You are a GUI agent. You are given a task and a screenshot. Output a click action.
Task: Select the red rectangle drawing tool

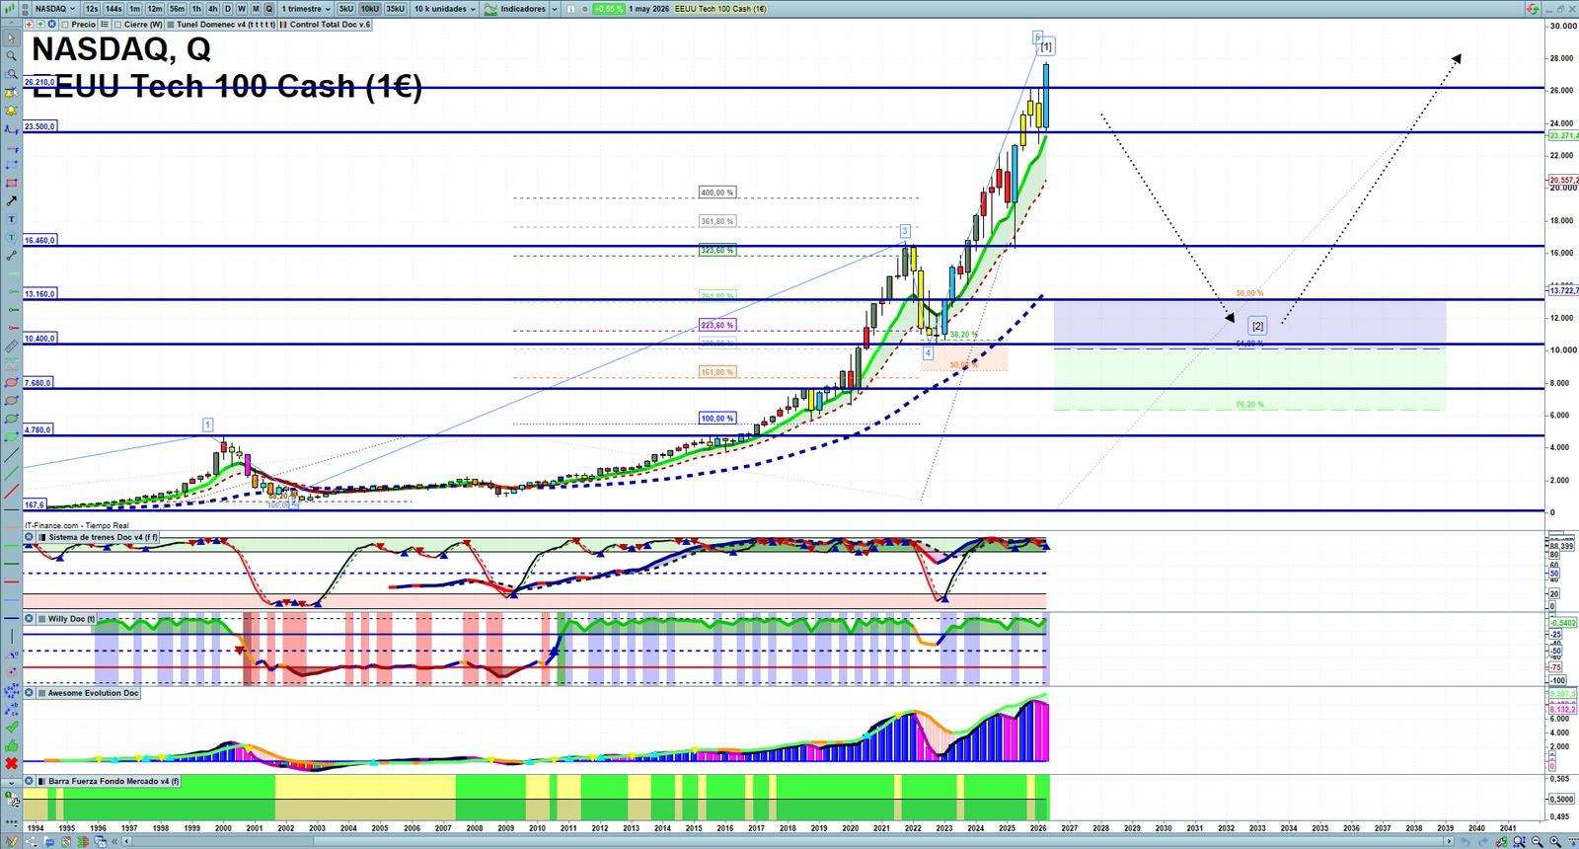tap(12, 184)
